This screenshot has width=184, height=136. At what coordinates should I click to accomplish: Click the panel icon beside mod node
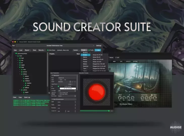pos(25,85)
